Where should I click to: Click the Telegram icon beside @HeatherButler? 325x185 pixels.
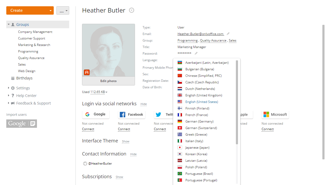tap(85, 164)
